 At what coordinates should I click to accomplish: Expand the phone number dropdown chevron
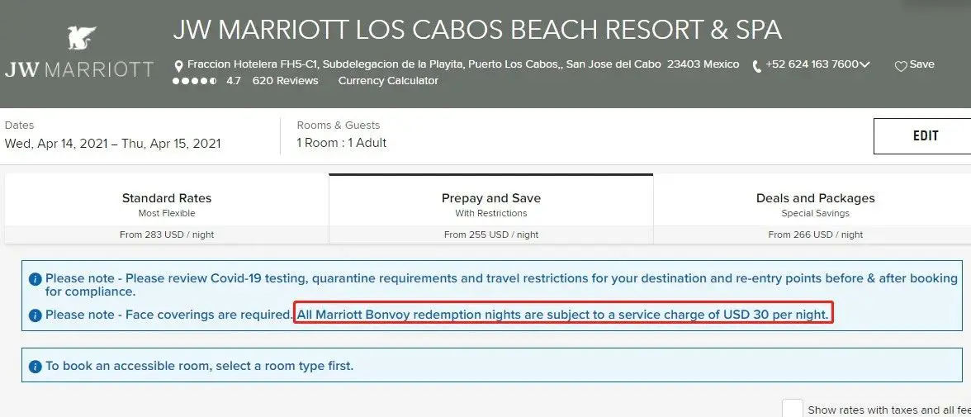coord(864,65)
